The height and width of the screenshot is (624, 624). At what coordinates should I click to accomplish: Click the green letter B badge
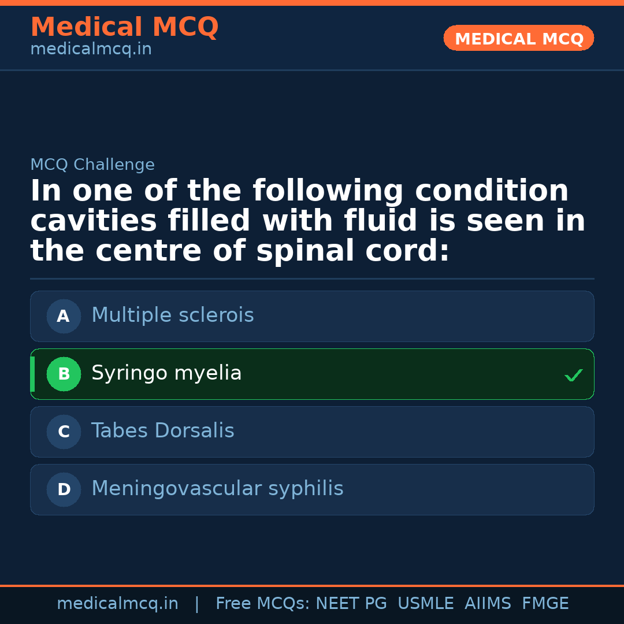[x=64, y=374]
